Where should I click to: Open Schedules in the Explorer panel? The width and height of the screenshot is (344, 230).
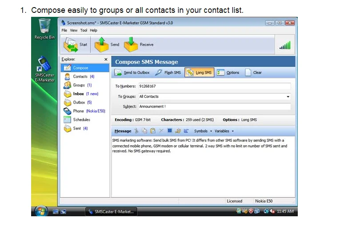pos(81,120)
